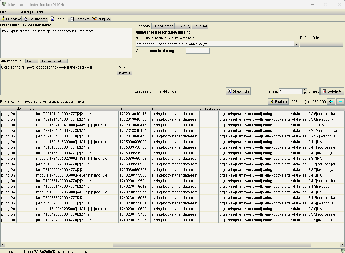This screenshot has width=345, height=253.
Task: Click the Update query details button
Action: (x=32, y=61)
